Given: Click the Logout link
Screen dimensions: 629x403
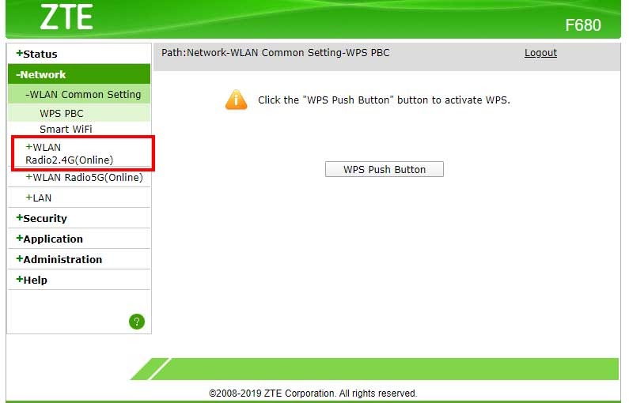Looking at the screenshot, I should (540, 52).
